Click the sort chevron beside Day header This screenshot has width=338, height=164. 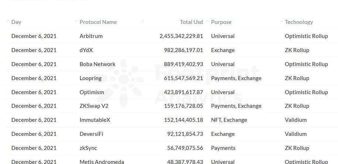8,22
